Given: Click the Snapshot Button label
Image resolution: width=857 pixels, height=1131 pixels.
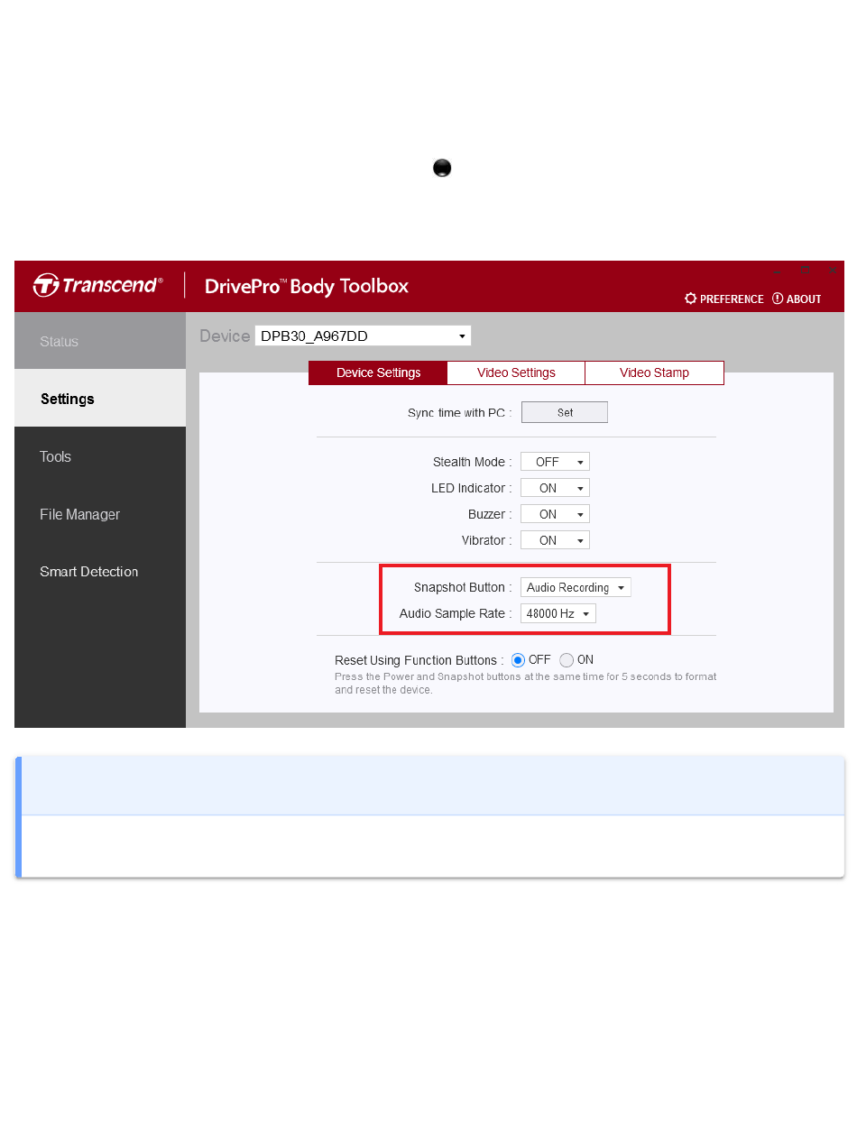Looking at the screenshot, I should coord(464,587).
